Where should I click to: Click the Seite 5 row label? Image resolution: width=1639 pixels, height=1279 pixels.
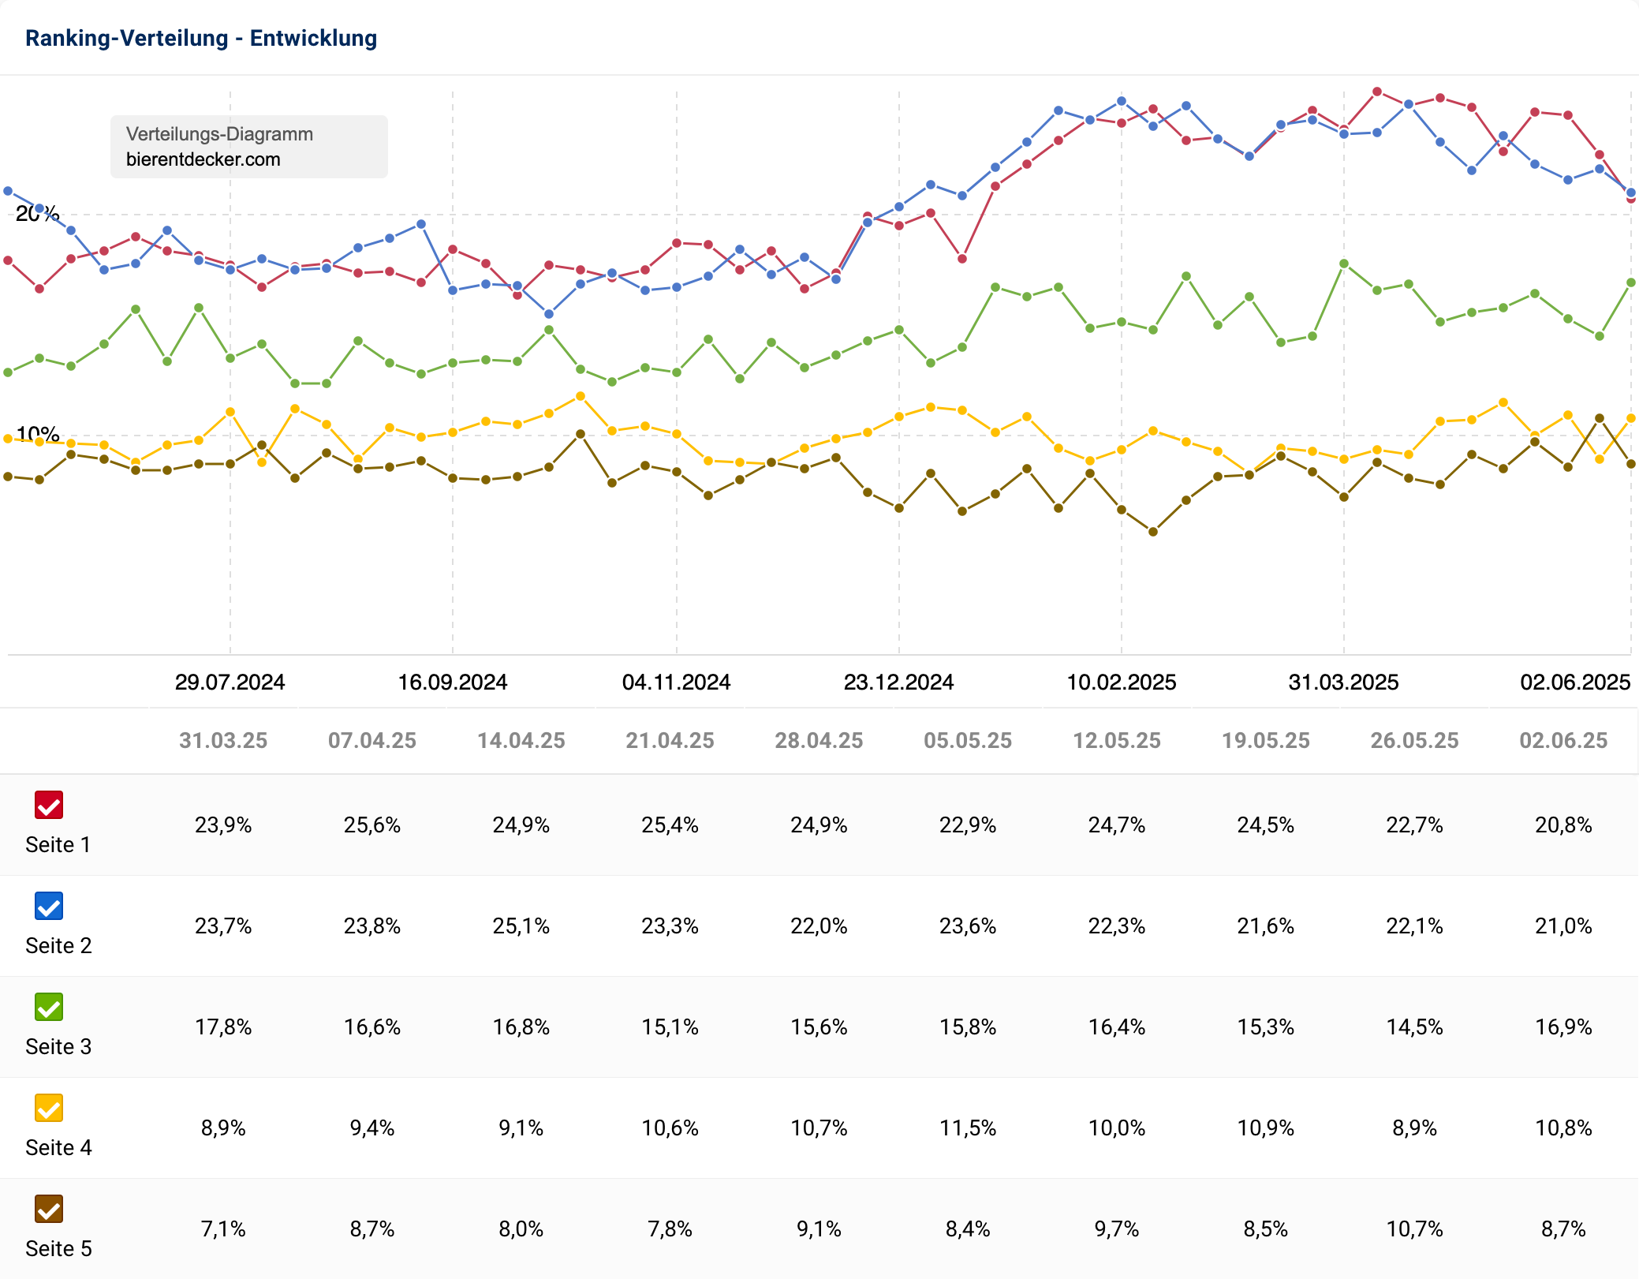coord(58,1248)
